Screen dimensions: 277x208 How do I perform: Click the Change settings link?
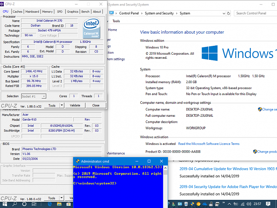(269, 109)
